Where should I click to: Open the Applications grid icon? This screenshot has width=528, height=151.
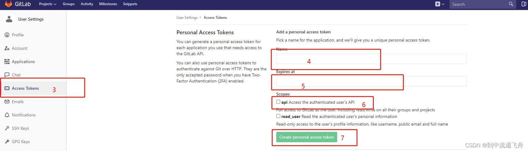[x=7, y=62]
